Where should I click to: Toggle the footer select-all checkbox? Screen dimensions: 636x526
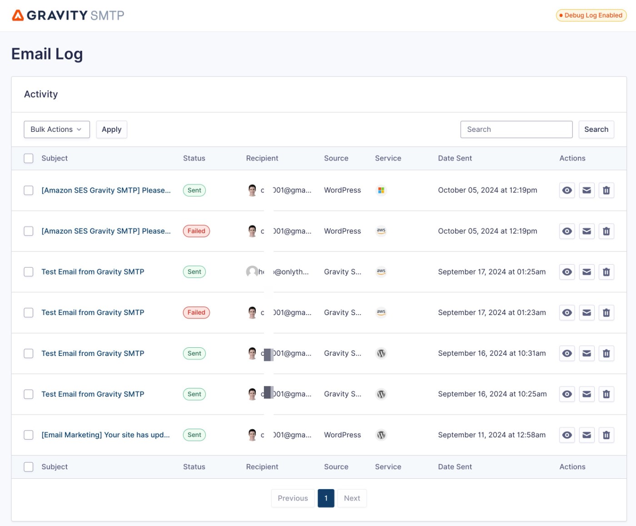[29, 467]
